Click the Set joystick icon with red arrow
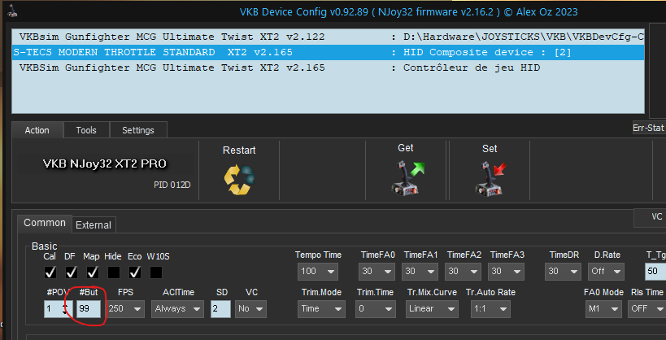 [490, 177]
